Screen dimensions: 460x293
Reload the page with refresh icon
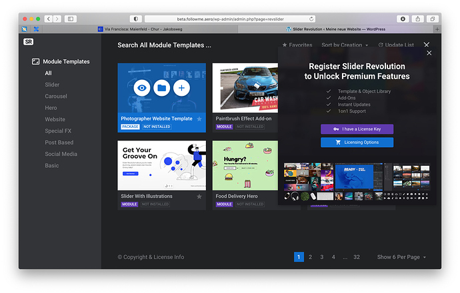coord(311,19)
